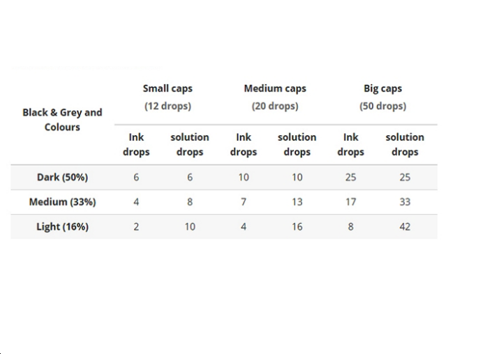Click solution drops header under Medium caps
Image resolution: width=499 pixels, height=354 pixels.
pos(297,144)
